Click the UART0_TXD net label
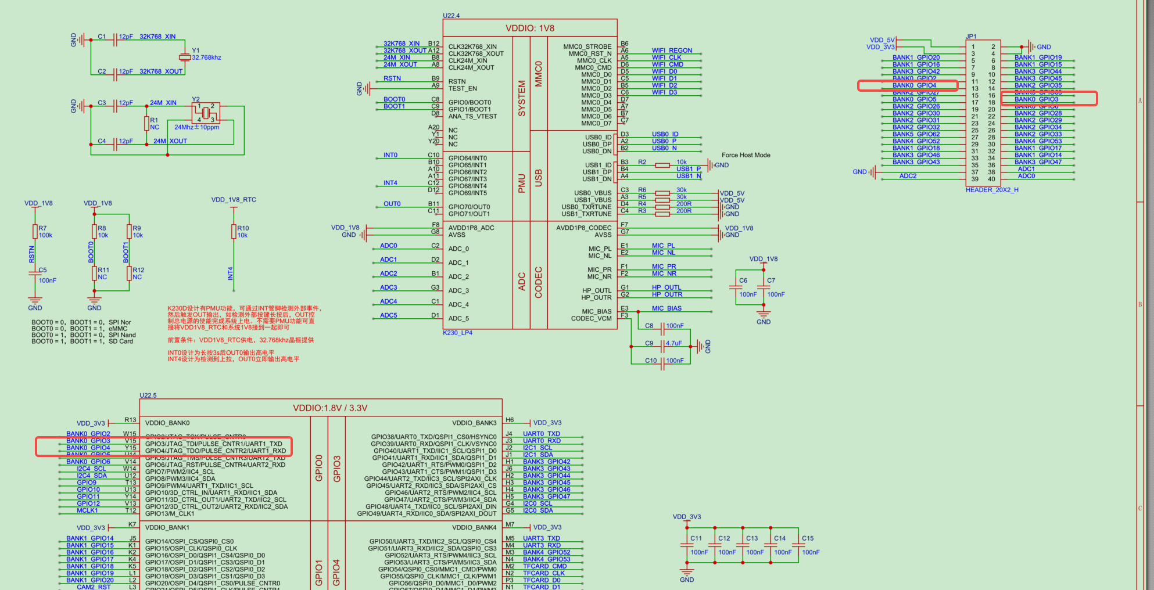Viewport: 1154px width, 590px height. tap(541, 434)
